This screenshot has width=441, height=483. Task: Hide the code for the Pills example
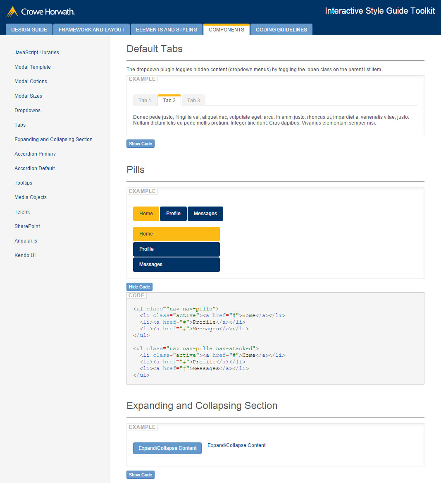point(139,286)
